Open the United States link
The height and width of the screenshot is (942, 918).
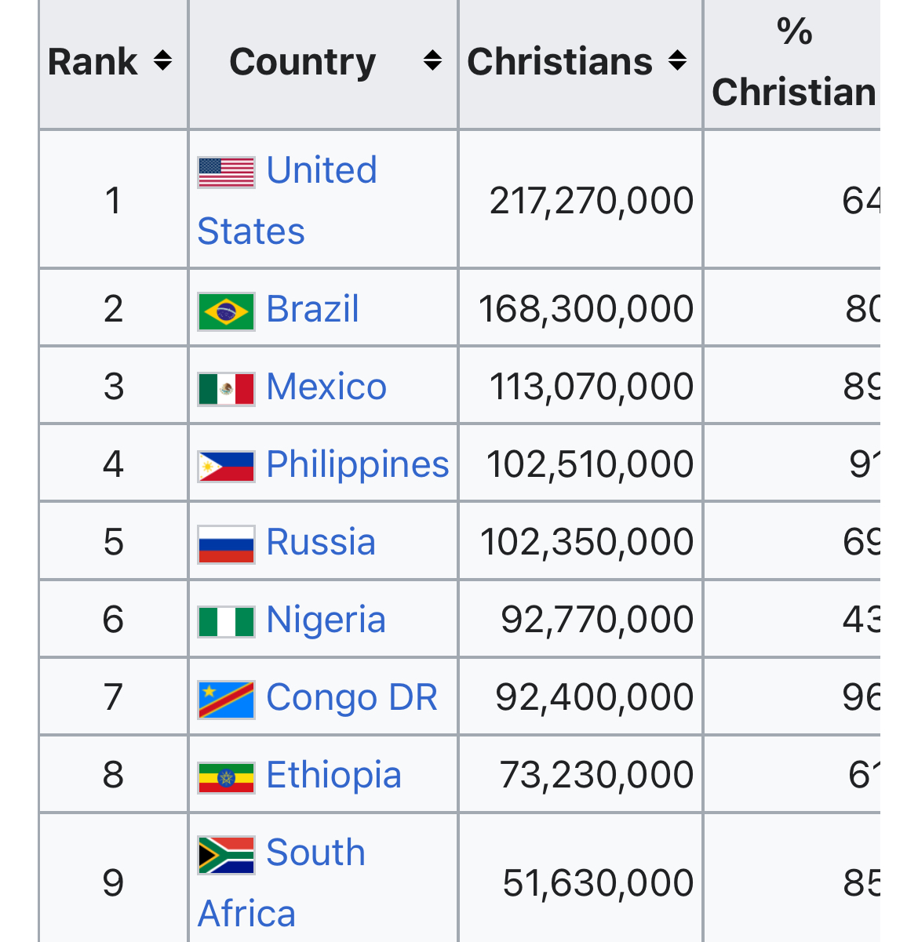(x=321, y=171)
